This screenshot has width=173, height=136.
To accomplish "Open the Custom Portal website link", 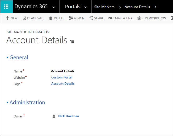I will [62, 77].
